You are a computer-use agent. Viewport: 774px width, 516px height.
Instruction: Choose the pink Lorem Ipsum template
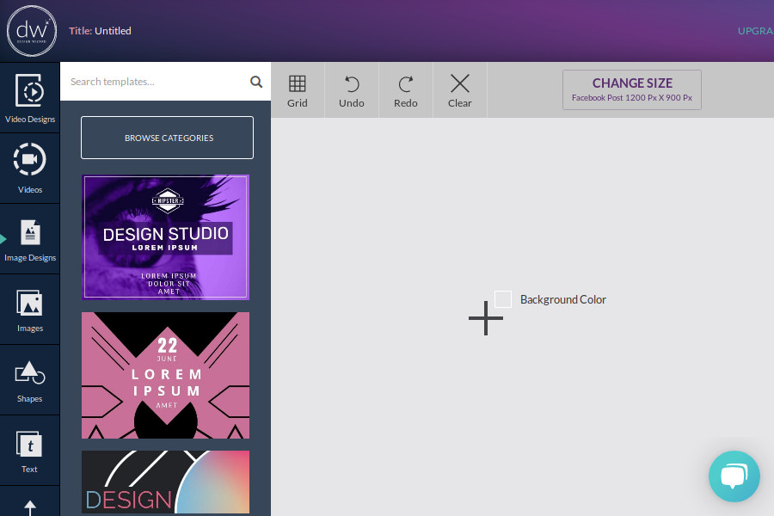pos(165,375)
